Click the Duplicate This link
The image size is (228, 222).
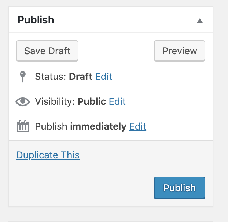tap(48, 155)
